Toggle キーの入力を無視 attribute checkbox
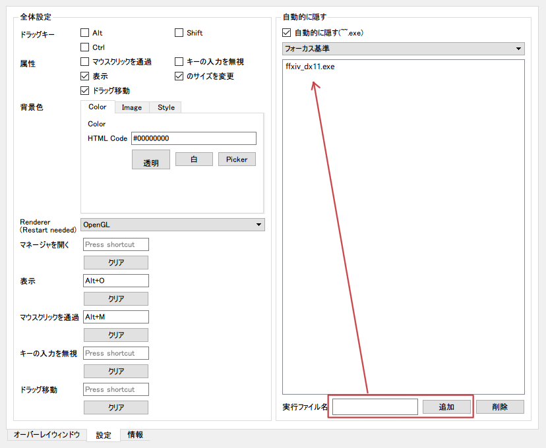 (179, 61)
